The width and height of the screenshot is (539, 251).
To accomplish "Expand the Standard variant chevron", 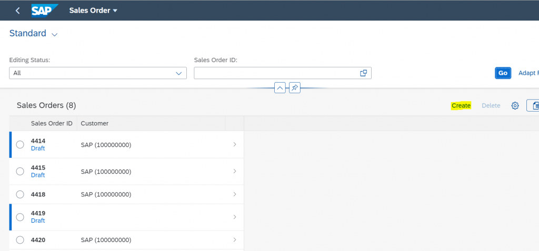I will (x=54, y=34).
